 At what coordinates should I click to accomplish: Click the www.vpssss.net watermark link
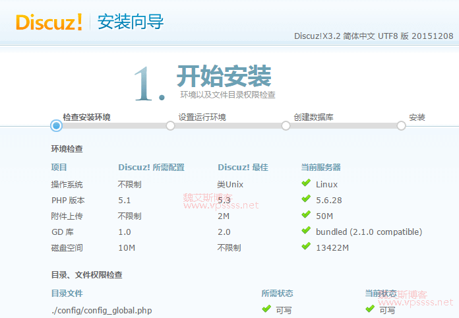click(x=220, y=205)
